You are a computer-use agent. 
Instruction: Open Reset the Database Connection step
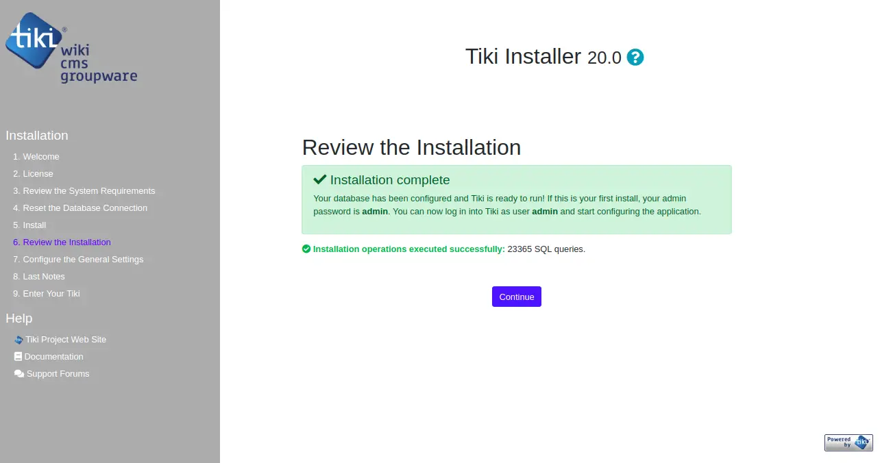pyautogui.click(x=80, y=208)
